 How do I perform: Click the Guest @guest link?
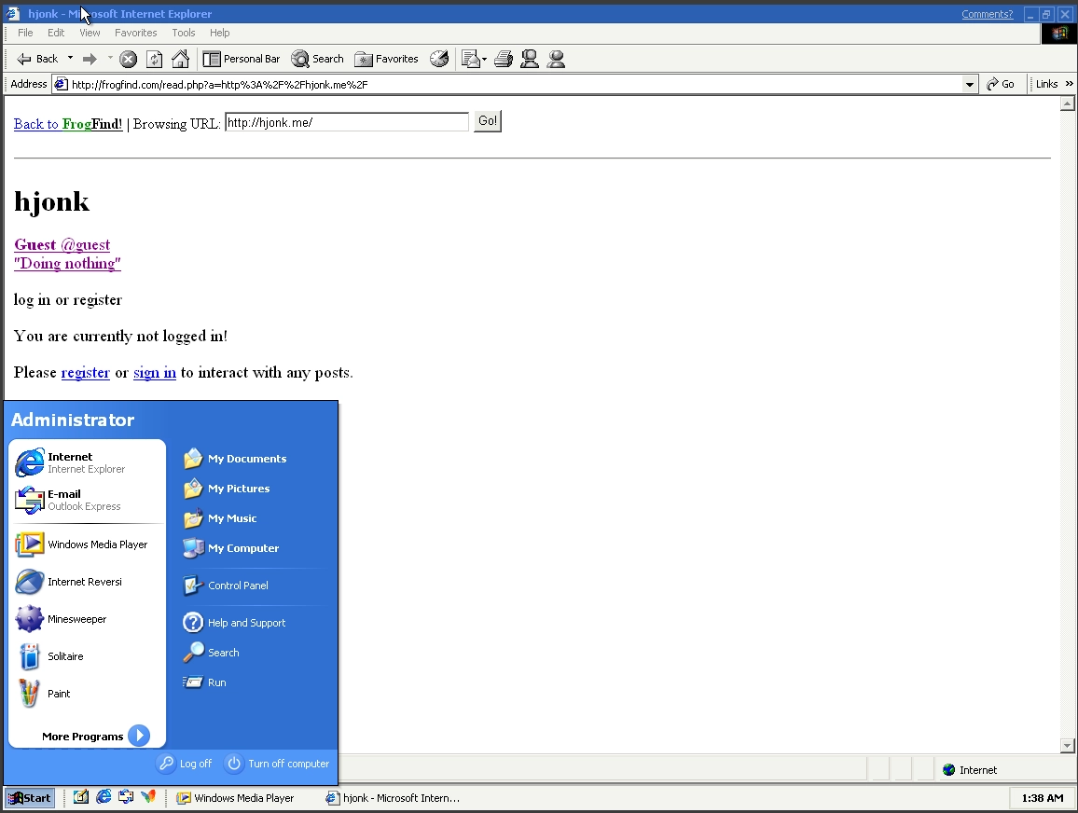point(62,244)
